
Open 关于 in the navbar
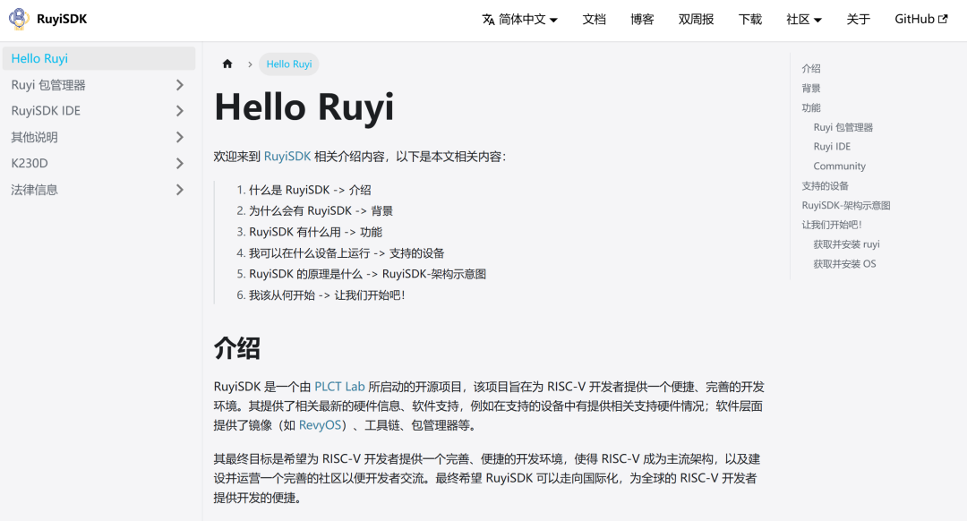(859, 20)
